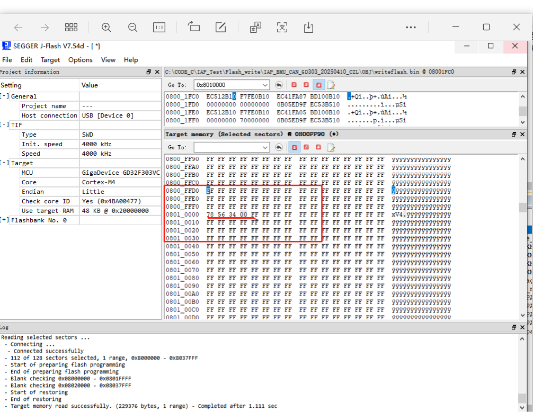
Task: Click address label 0800_FFD0 in Target memory
Action: [183, 191]
